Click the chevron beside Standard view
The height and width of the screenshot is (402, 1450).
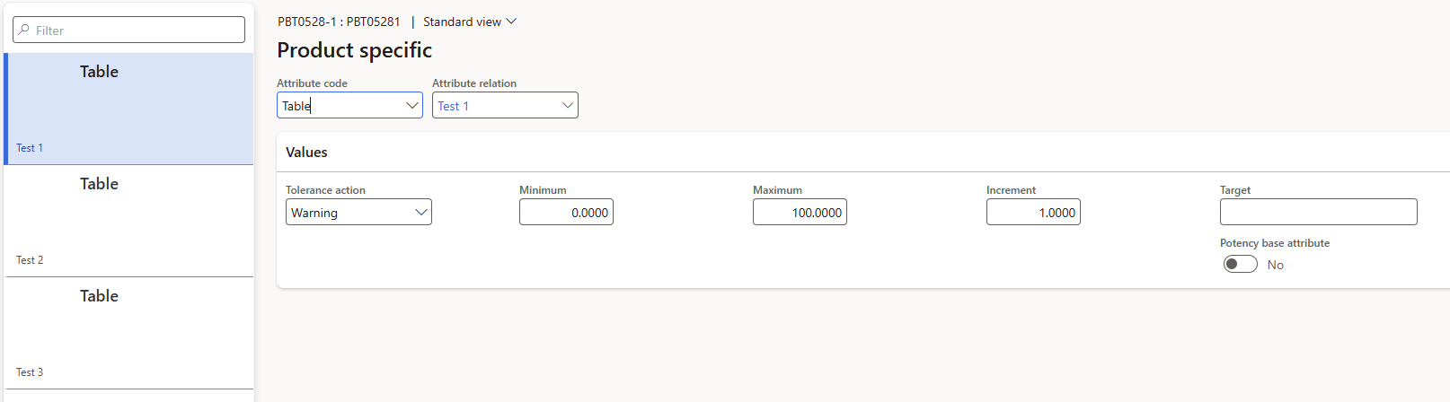pos(511,22)
